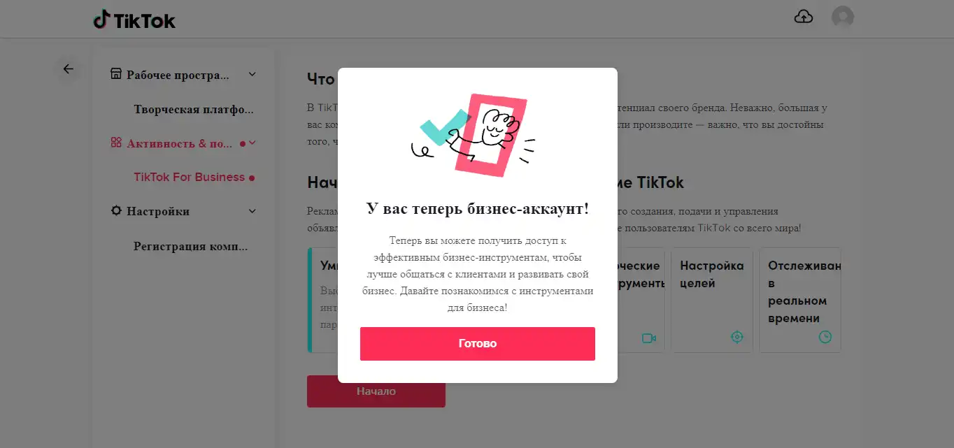Image resolution: width=954 pixels, height=448 pixels.
Task: Click the target icon on Настройка целей card
Action: [x=736, y=337]
